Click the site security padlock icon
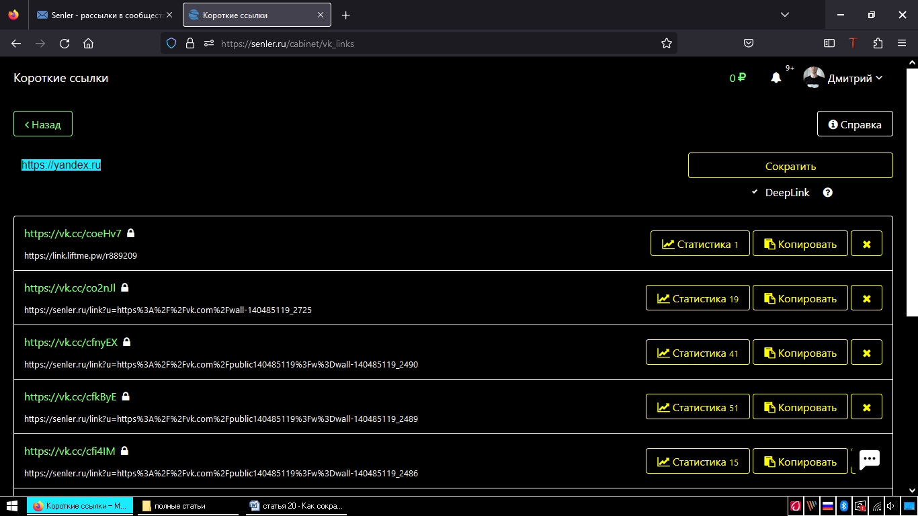Viewport: 918px width, 516px height. click(190, 43)
